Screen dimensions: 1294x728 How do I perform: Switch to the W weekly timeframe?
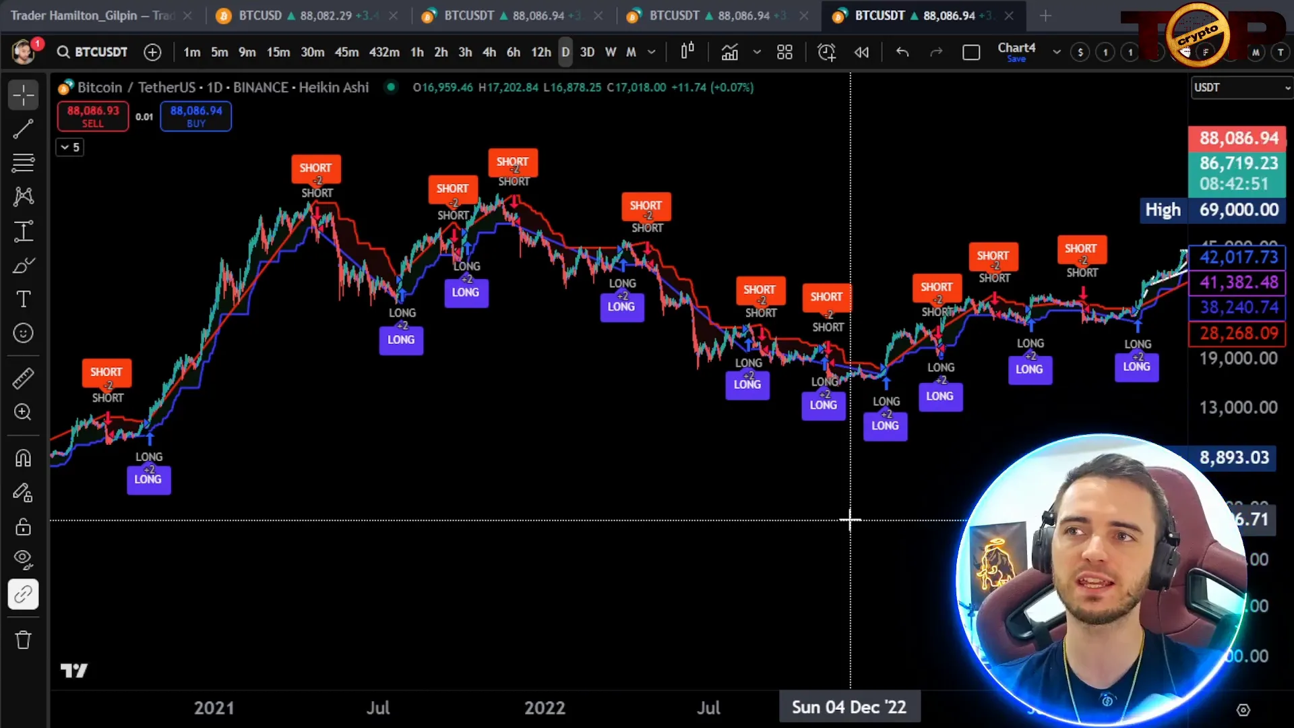611,52
